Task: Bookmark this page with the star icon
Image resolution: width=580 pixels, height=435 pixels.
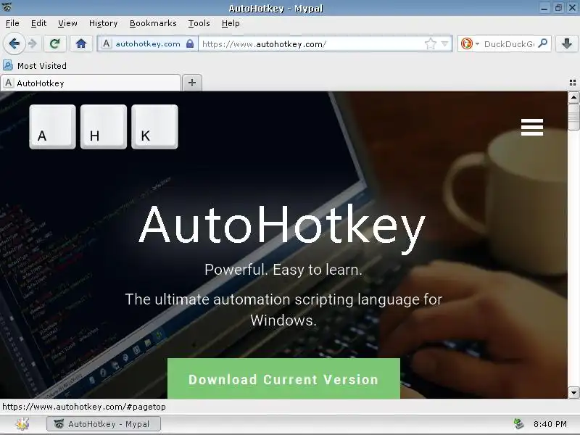Action: coord(430,44)
